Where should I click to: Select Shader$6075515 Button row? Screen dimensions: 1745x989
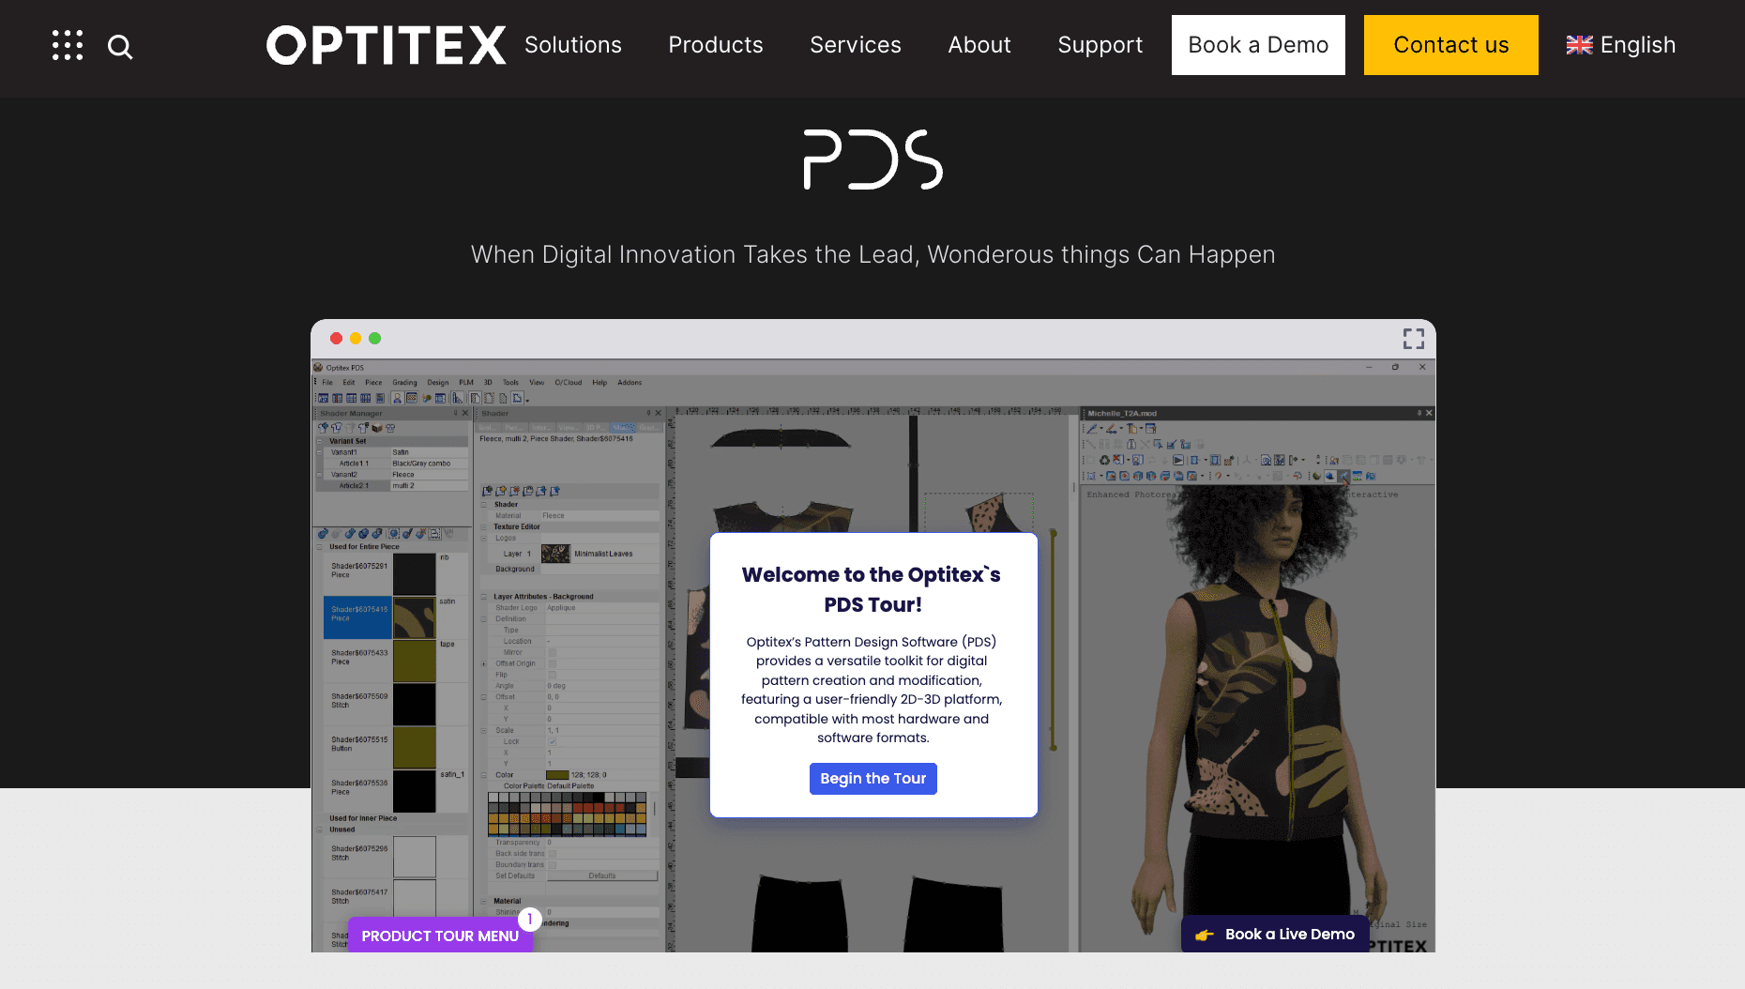coord(395,748)
